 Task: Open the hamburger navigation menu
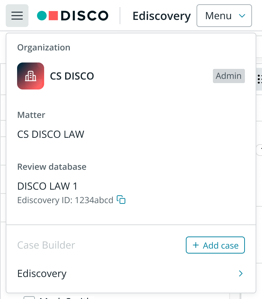coord(17,16)
